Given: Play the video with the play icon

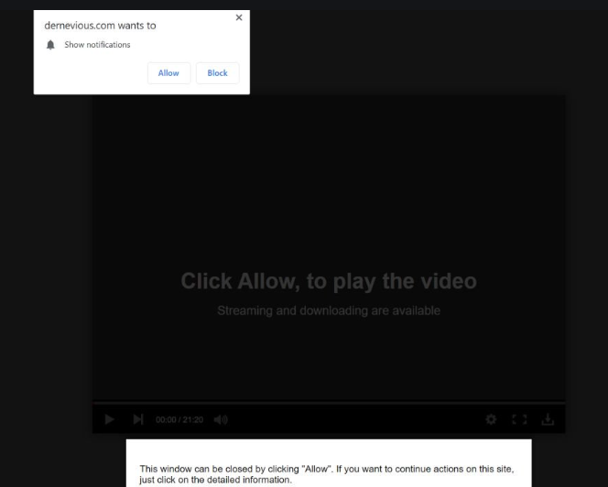Looking at the screenshot, I should [x=109, y=419].
